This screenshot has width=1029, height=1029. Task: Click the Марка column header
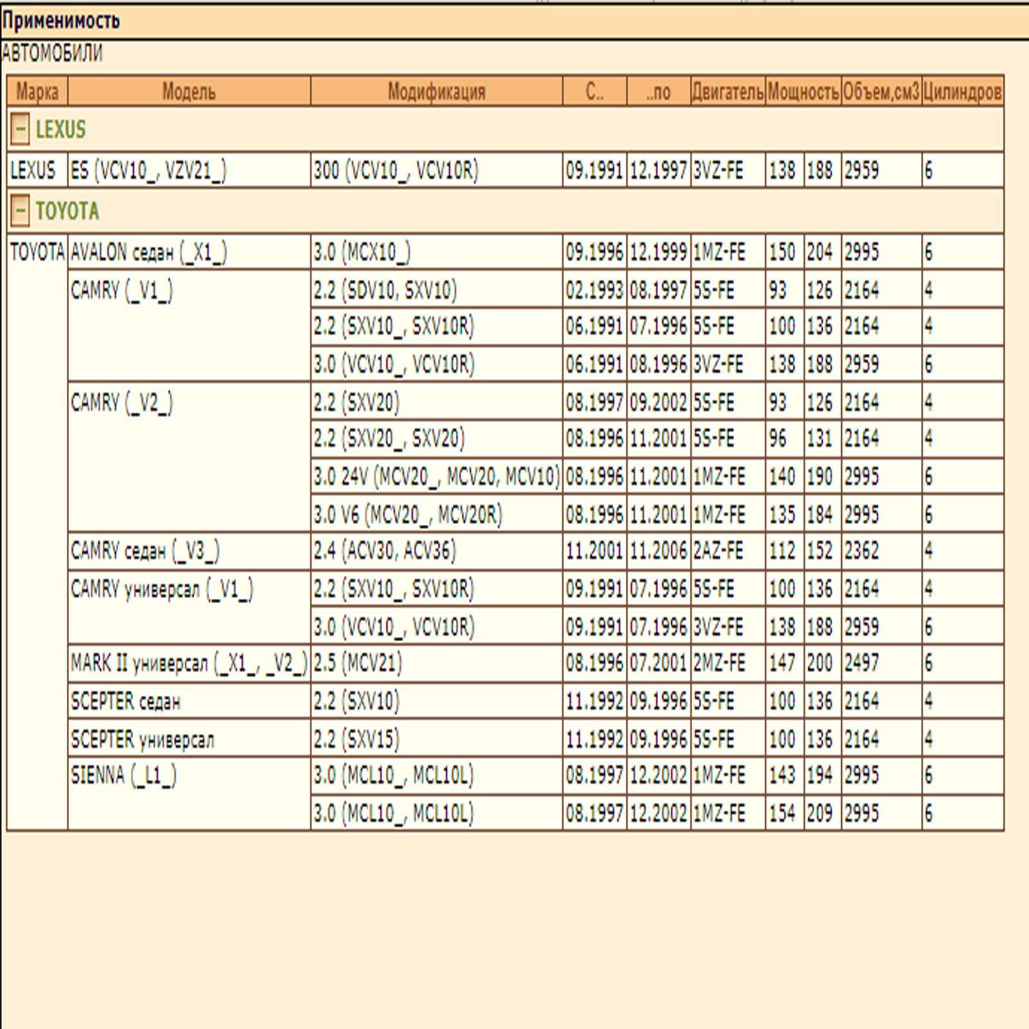(x=37, y=92)
